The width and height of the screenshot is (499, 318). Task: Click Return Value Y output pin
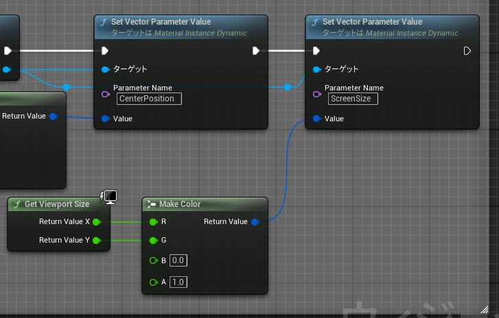(x=96, y=241)
